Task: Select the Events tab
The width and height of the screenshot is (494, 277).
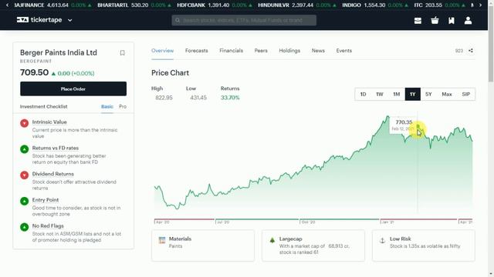Action: click(344, 51)
